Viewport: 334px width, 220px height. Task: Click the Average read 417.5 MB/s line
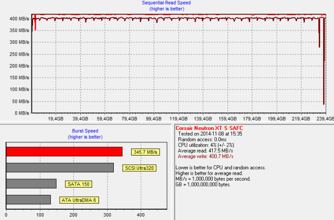206,151
